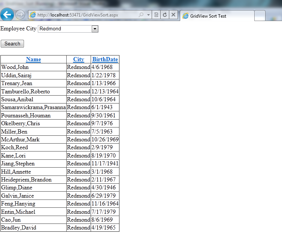The image size is (282, 237).
Task: Sort the grid by Name column
Action: pyautogui.click(x=33, y=59)
